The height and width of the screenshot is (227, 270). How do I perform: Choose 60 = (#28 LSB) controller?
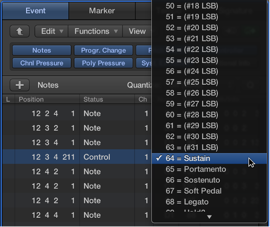pos(209,115)
